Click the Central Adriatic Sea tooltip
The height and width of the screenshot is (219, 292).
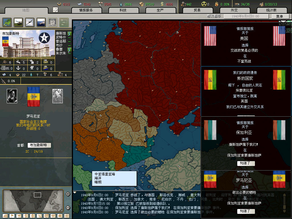tap(114, 179)
